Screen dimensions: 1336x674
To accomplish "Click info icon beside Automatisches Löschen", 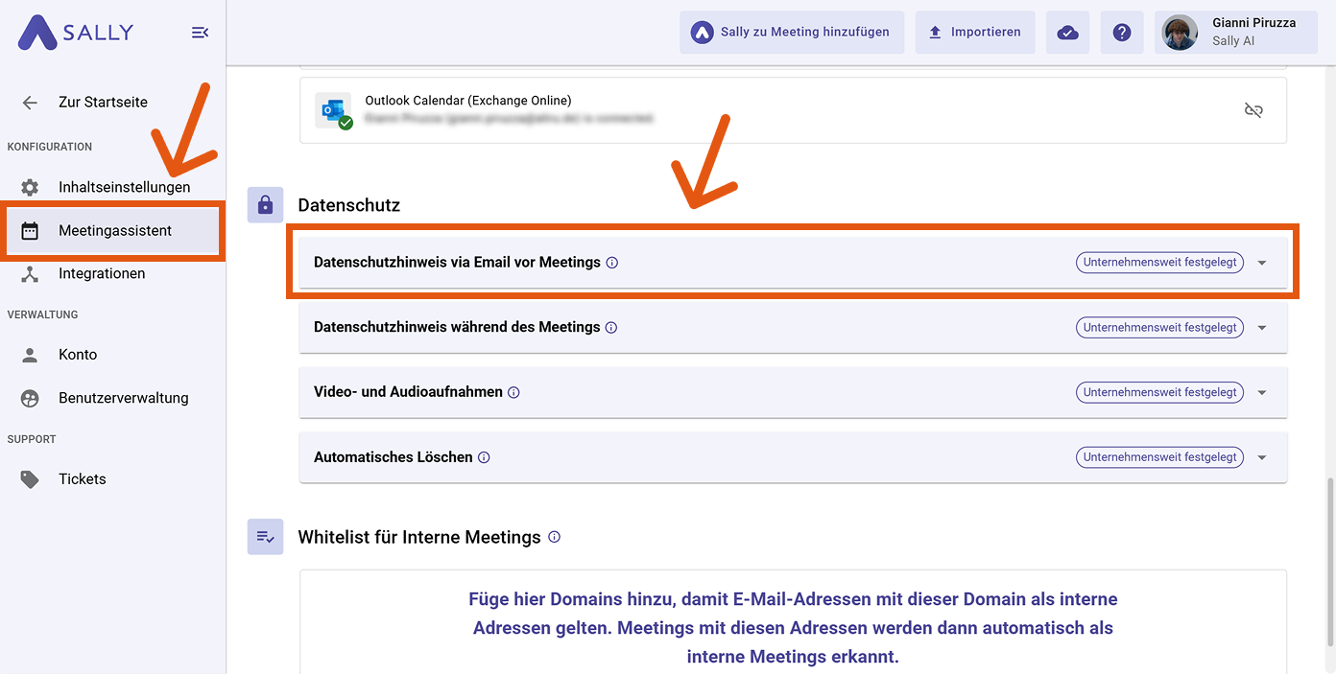I will pos(484,457).
